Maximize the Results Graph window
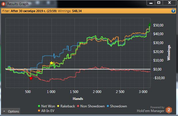The image size is (178, 116). (x=159, y=3)
